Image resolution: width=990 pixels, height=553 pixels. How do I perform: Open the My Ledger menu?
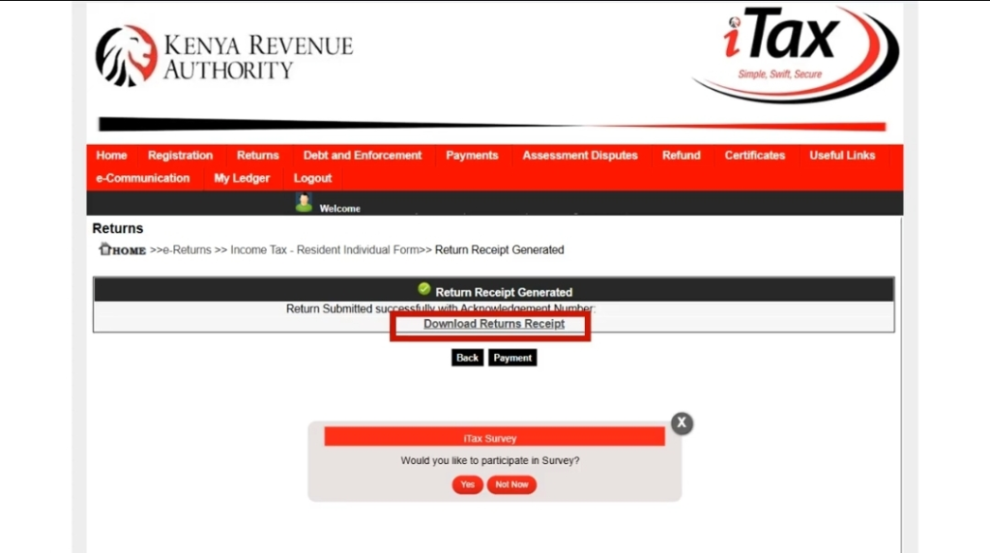242,178
